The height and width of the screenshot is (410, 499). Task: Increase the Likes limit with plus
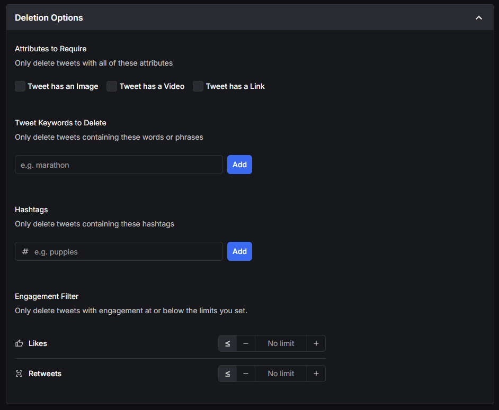pyautogui.click(x=316, y=343)
